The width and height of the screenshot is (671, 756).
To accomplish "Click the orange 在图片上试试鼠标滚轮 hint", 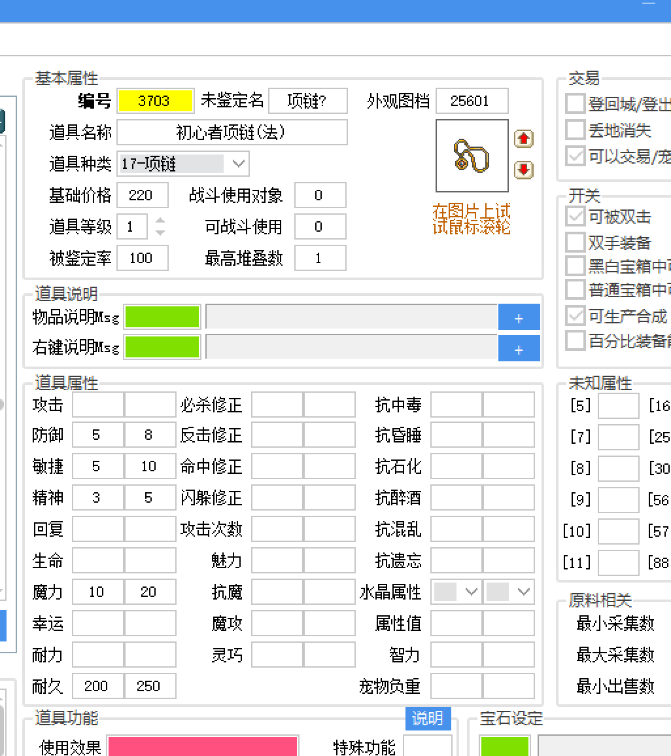I will pyautogui.click(x=471, y=219).
